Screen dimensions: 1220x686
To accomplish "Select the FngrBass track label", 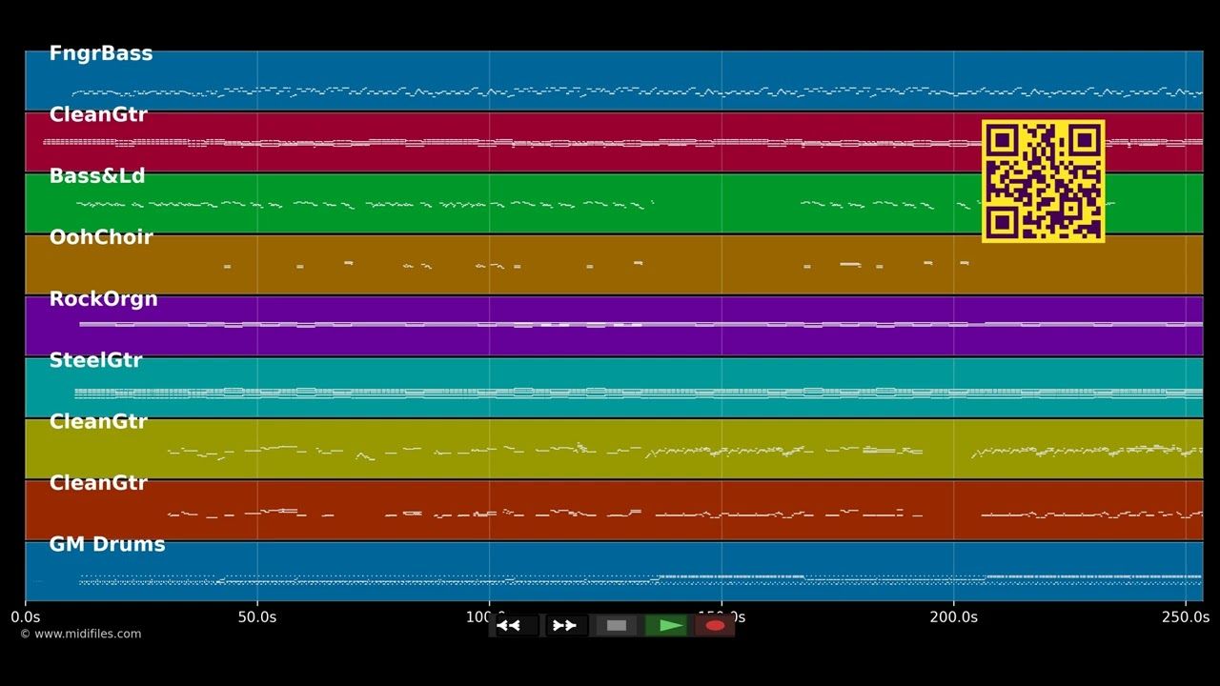I will click(101, 53).
